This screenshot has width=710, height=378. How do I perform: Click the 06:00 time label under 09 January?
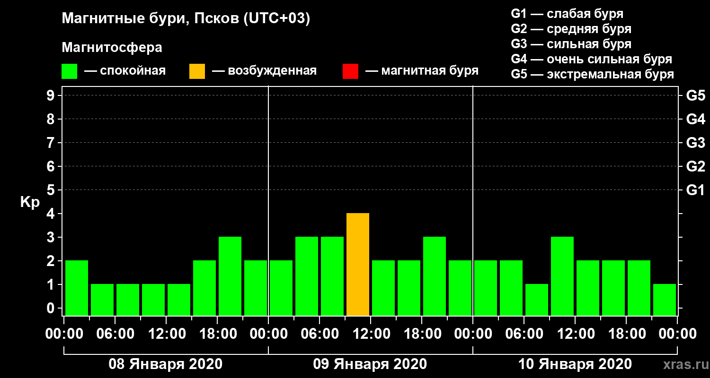coord(319,334)
